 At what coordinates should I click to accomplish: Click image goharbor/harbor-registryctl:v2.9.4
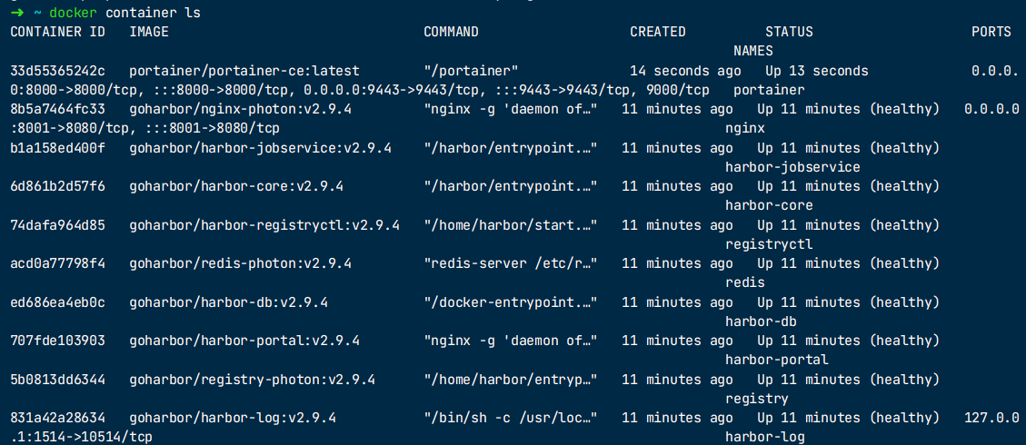click(x=264, y=225)
